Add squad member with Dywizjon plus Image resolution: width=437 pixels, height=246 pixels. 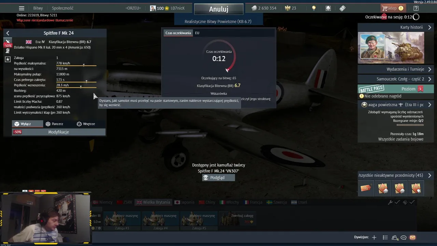(x=374, y=237)
